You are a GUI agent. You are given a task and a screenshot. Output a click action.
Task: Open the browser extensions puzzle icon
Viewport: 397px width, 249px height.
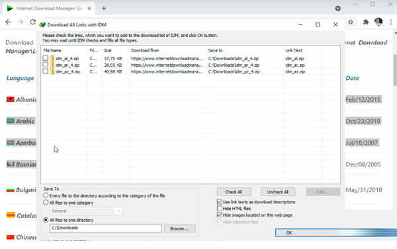pyautogui.click(x=366, y=22)
